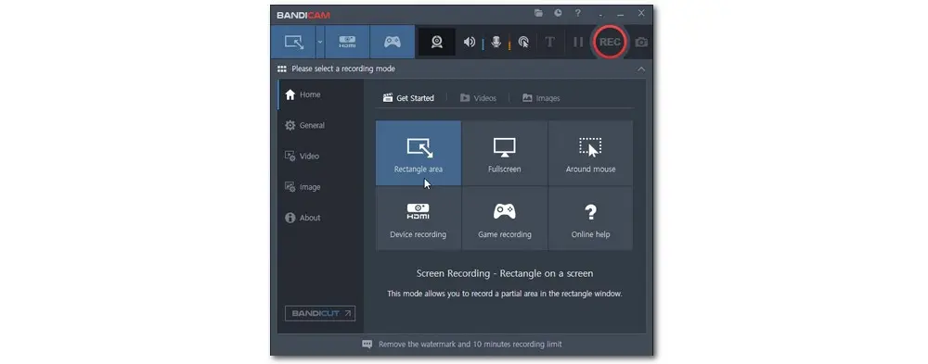
Task: Open the Home sidebar section
Action: click(320, 94)
